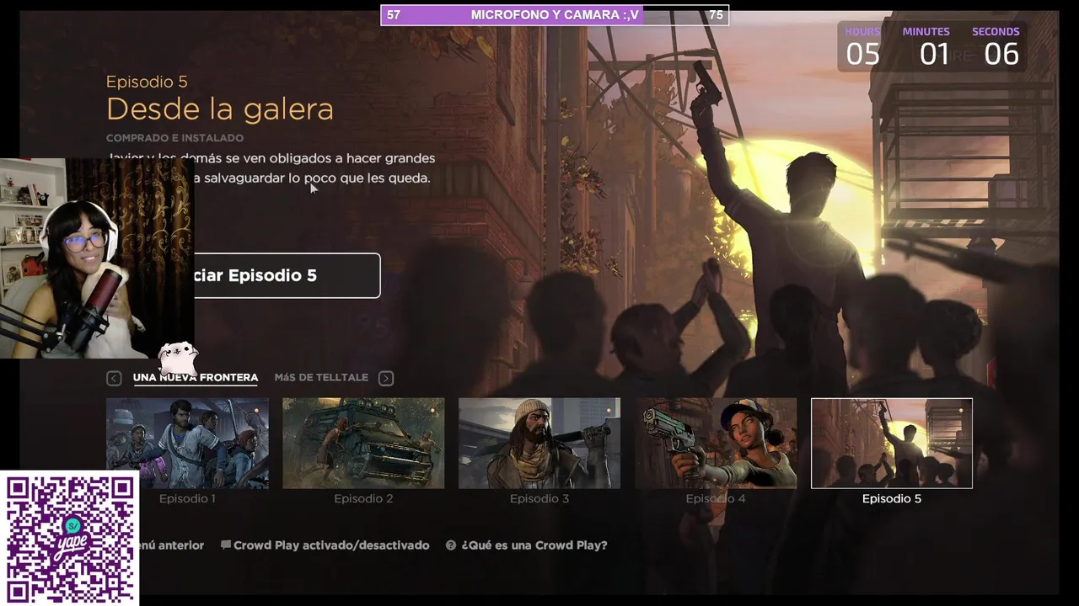This screenshot has height=606, width=1079.
Task: Click the MICROFONO Y CAMARA goal progress bar
Action: pos(555,15)
